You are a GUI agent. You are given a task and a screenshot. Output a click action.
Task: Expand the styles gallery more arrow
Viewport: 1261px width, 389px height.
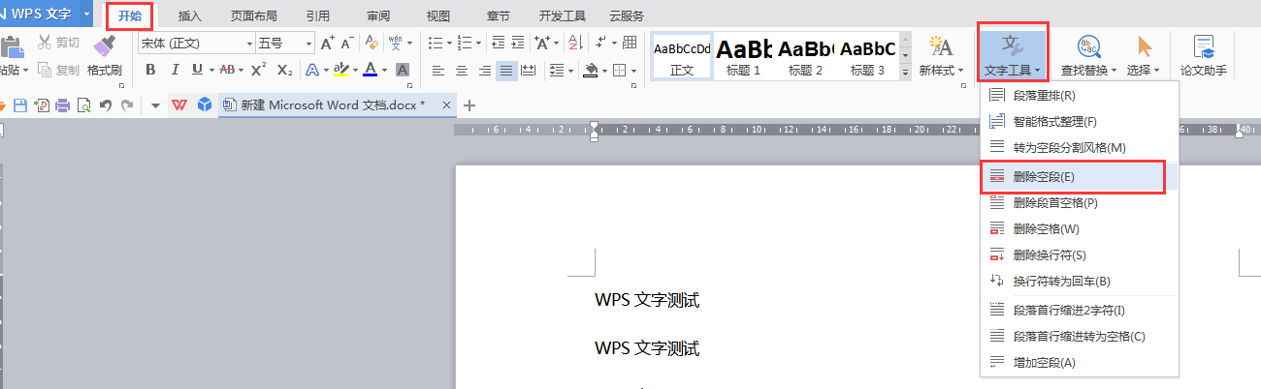pyautogui.click(x=905, y=73)
